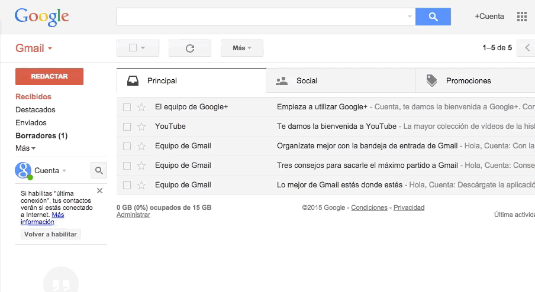Star the Organízate mejor email
The width and height of the screenshot is (535, 292).
click(141, 146)
